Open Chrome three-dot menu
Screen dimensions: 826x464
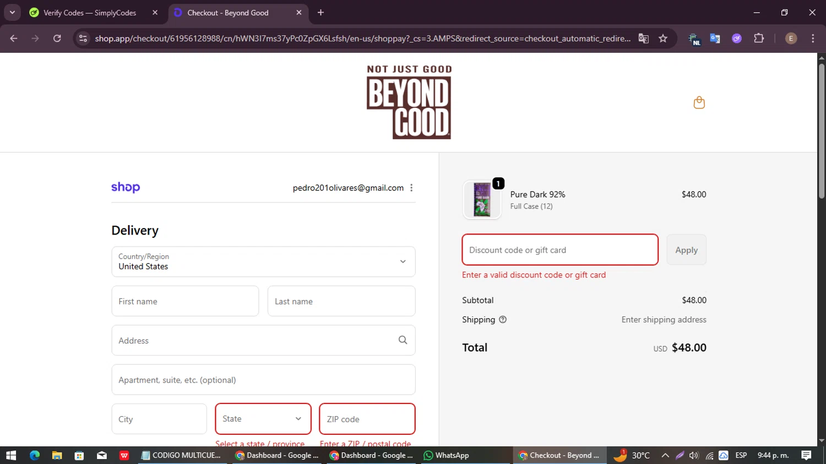pos(813,39)
